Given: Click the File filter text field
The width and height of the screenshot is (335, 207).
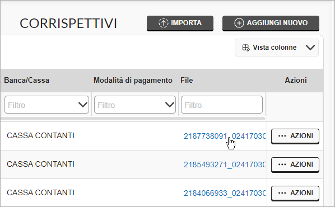Looking at the screenshot, I should click(x=222, y=105).
